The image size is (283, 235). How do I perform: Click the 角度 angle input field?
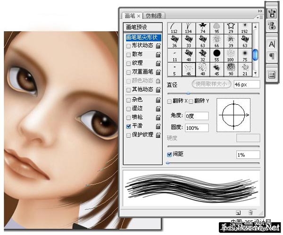coord(197,116)
